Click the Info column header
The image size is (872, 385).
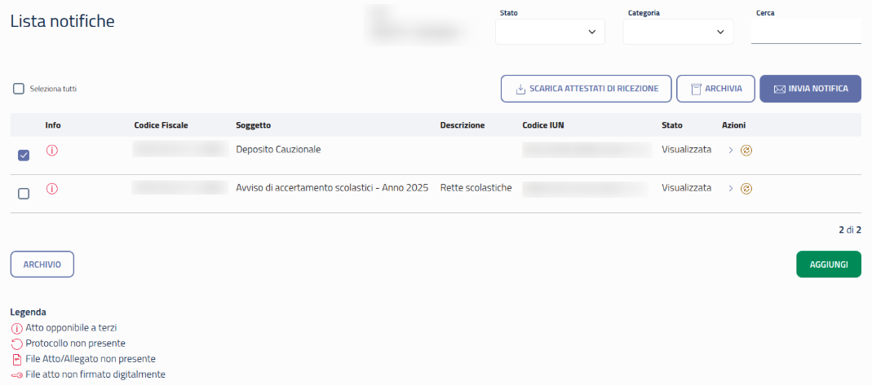pyautogui.click(x=53, y=125)
